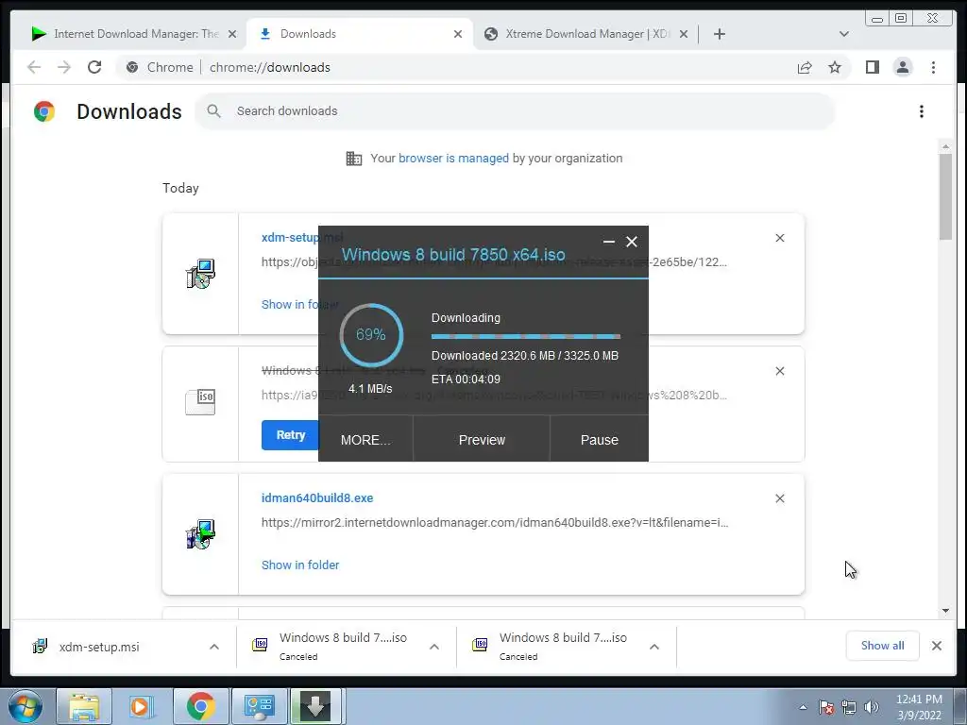The image size is (967, 725).
Task: Switch to Xtreme Download Manager tab
Action: (x=580, y=34)
